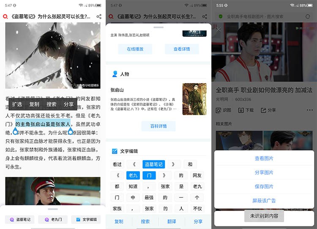Image resolution: width=317 pixels, height=229 pixels.
Task: Tap 翻译 in the bottom edit toolbar
Action: tap(172, 221)
